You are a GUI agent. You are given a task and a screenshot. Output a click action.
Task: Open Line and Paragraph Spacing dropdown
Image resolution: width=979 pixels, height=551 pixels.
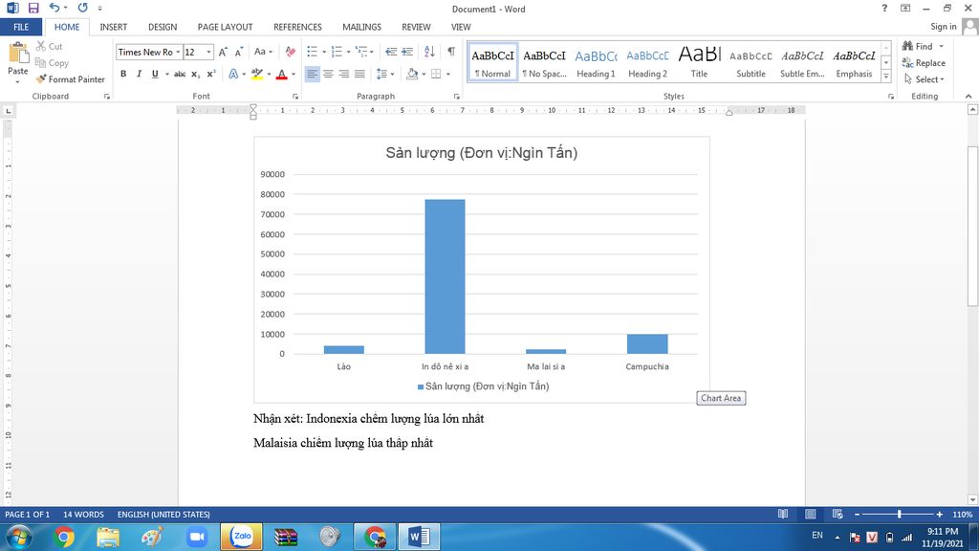pyautogui.click(x=384, y=74)
